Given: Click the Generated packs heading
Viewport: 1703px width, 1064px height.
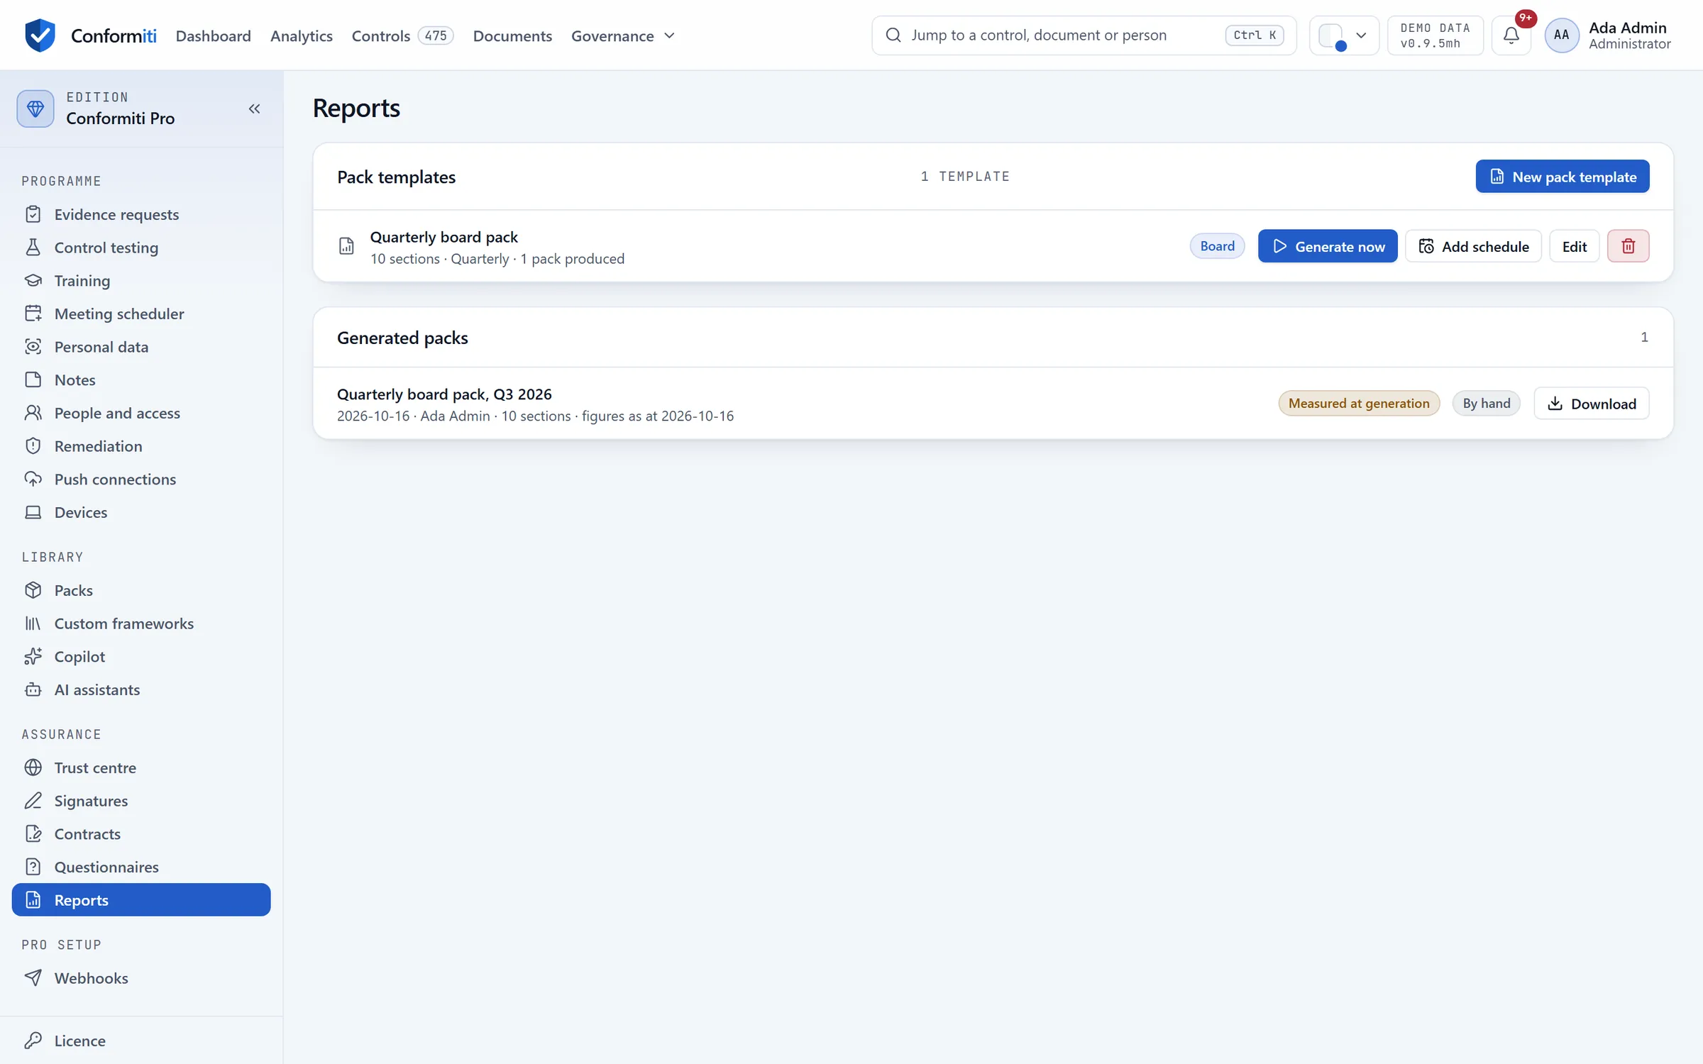Looking at the screenshot, I should pyautogui.click(x=402, y=338).
